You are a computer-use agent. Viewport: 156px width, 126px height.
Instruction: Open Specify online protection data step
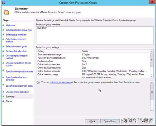tap(20, 72)
